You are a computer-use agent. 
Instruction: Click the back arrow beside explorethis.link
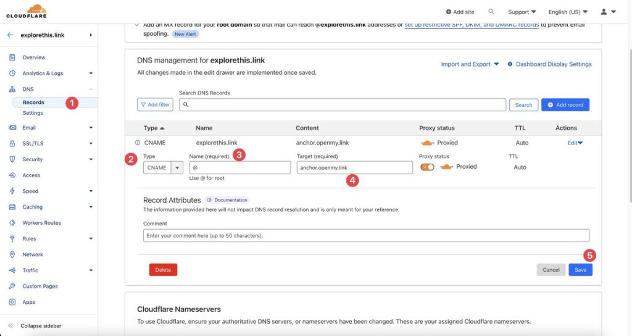[10, 35]
